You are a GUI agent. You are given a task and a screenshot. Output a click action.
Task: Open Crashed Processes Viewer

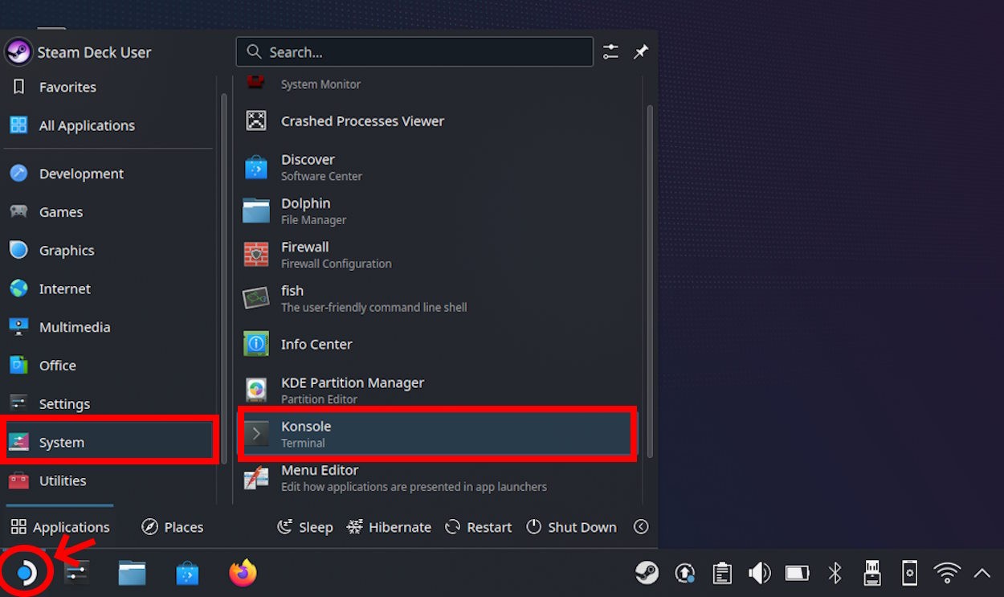tap(438, 121)
